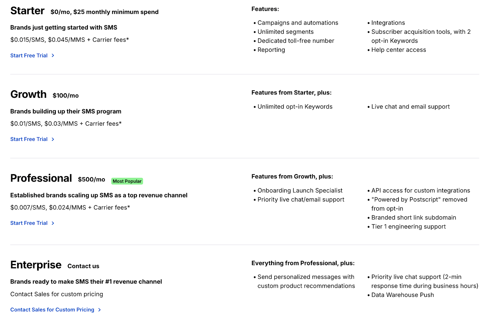
Task: Click the $100/mo price label
Action: [x=66, y=96]
